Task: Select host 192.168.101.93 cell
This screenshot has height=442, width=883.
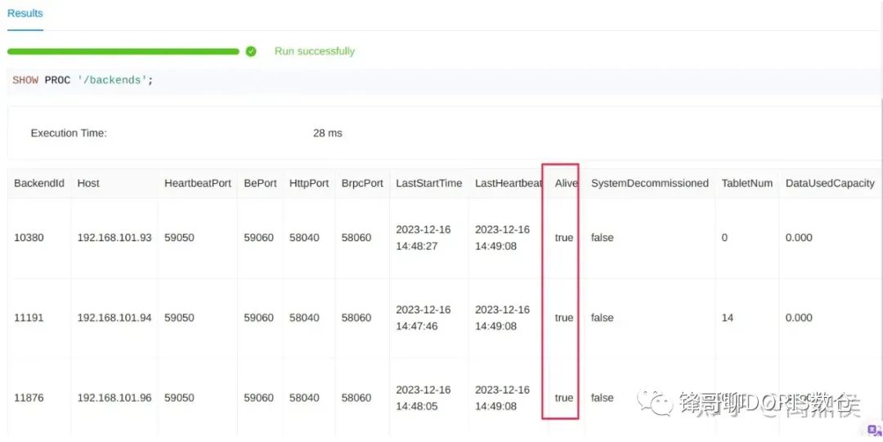Action: tap(114, 238)
